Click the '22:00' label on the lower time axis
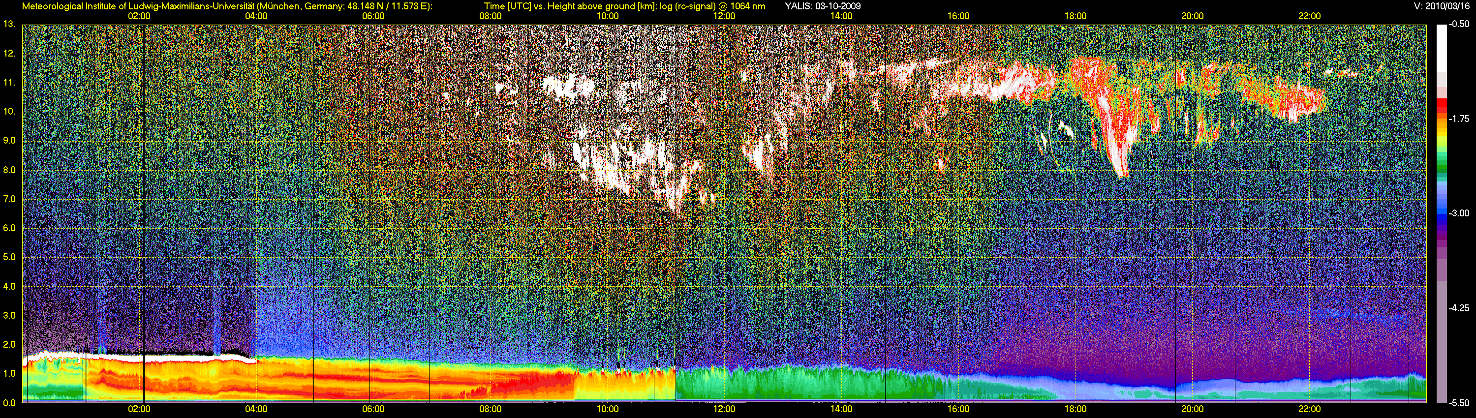The image size is (1476, 418). click(x=1309, y=409)
